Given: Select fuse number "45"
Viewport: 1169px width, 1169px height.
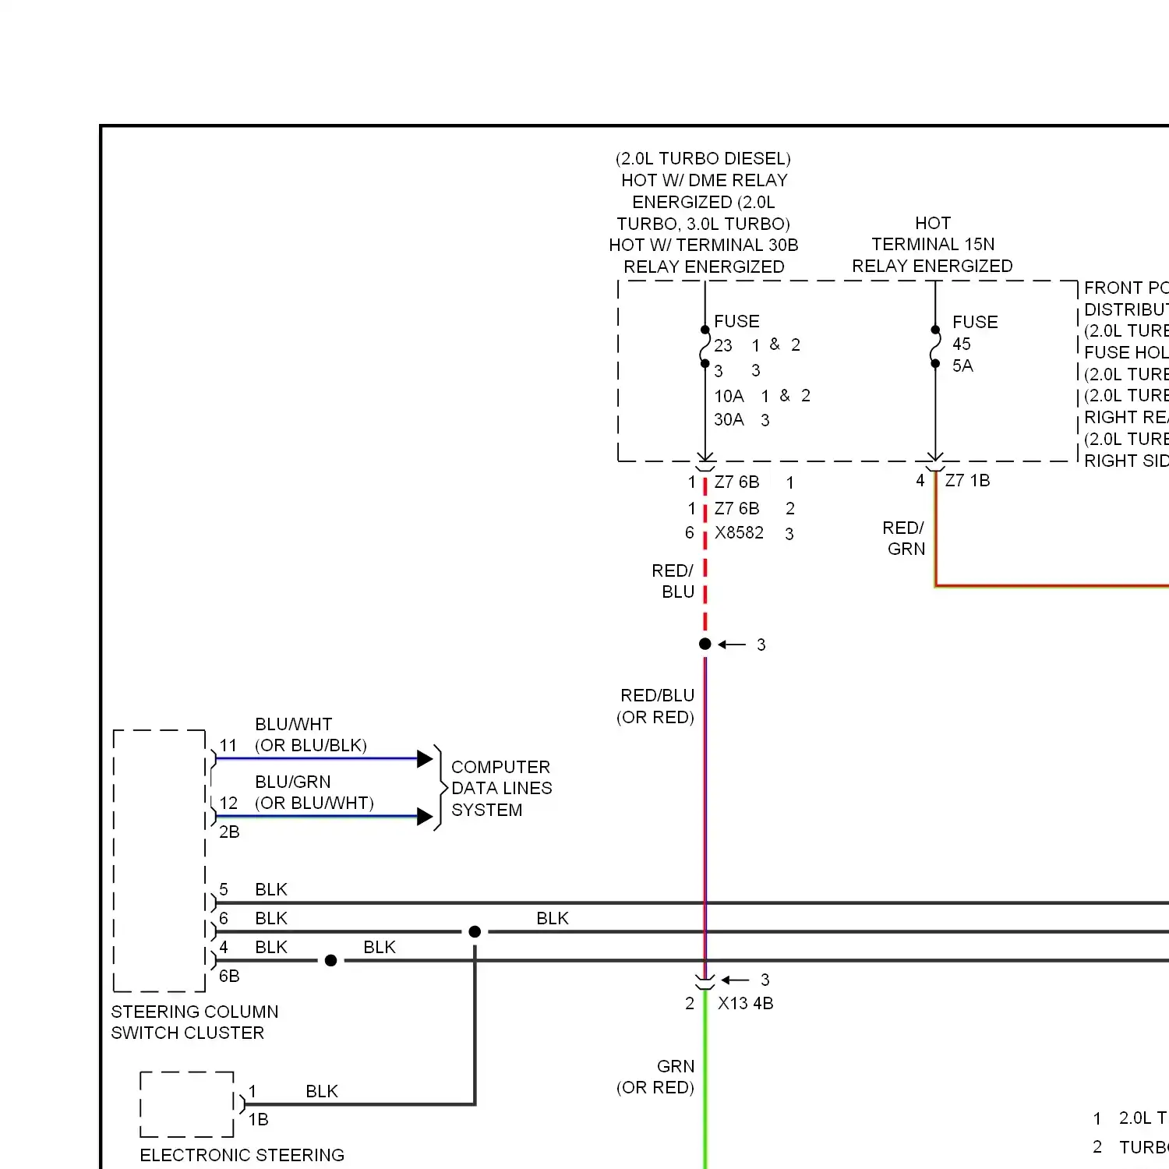Looking at the screenshot, I should click(962, 344).
